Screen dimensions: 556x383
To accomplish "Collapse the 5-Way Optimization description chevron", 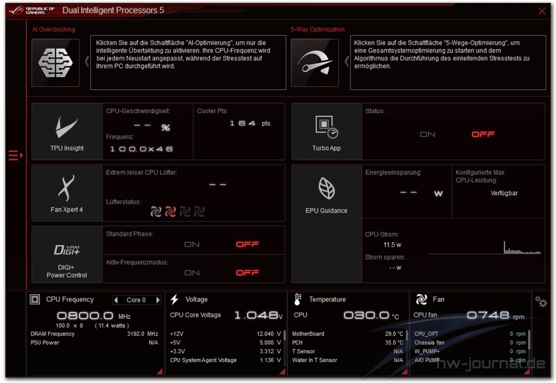I will [347, 61].
